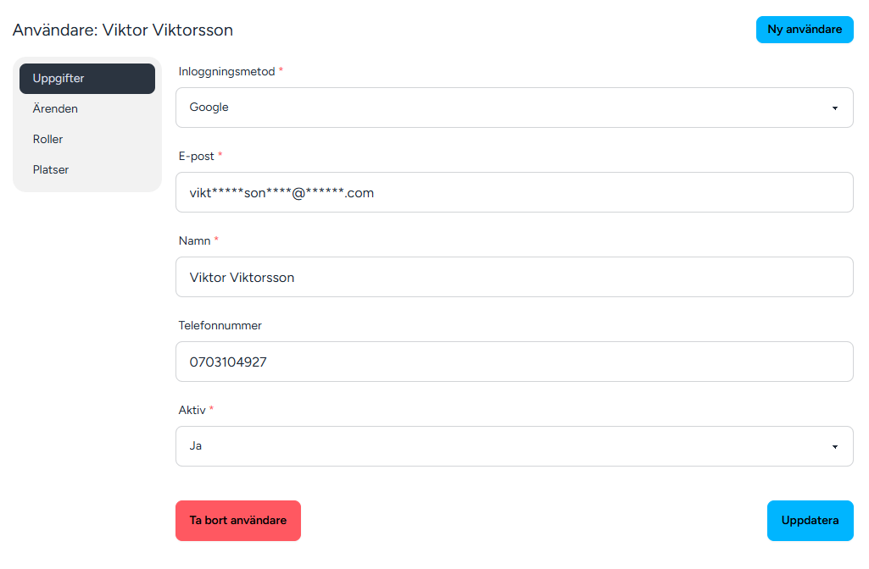
Task: Click the Namn field label
Action: pyautogui.click(x=194, y=241)
